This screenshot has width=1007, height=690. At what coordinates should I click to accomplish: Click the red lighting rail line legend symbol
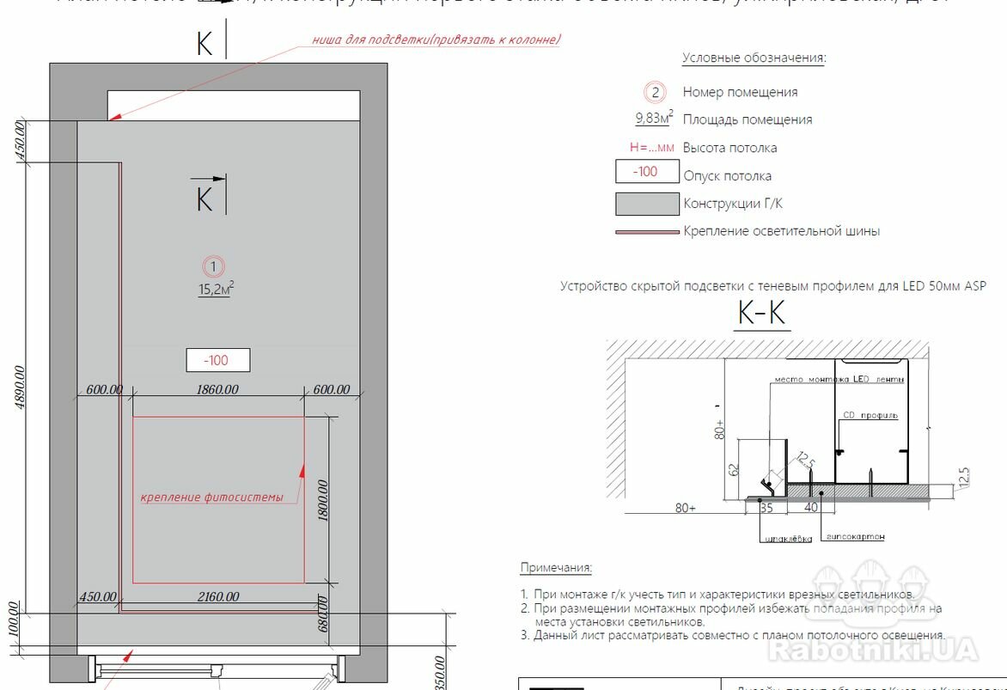click(647, 231)
